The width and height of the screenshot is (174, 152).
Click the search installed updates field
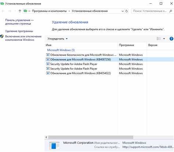[x=150, y=11]
